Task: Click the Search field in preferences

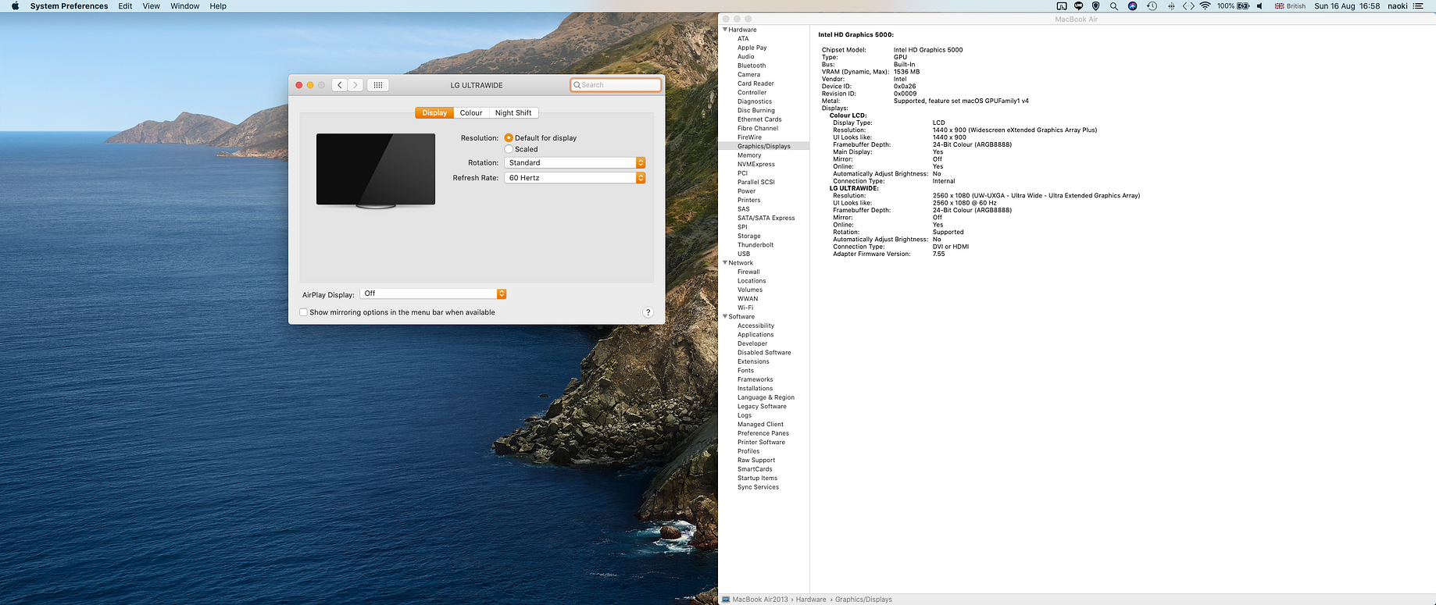Action: [616, 85]
